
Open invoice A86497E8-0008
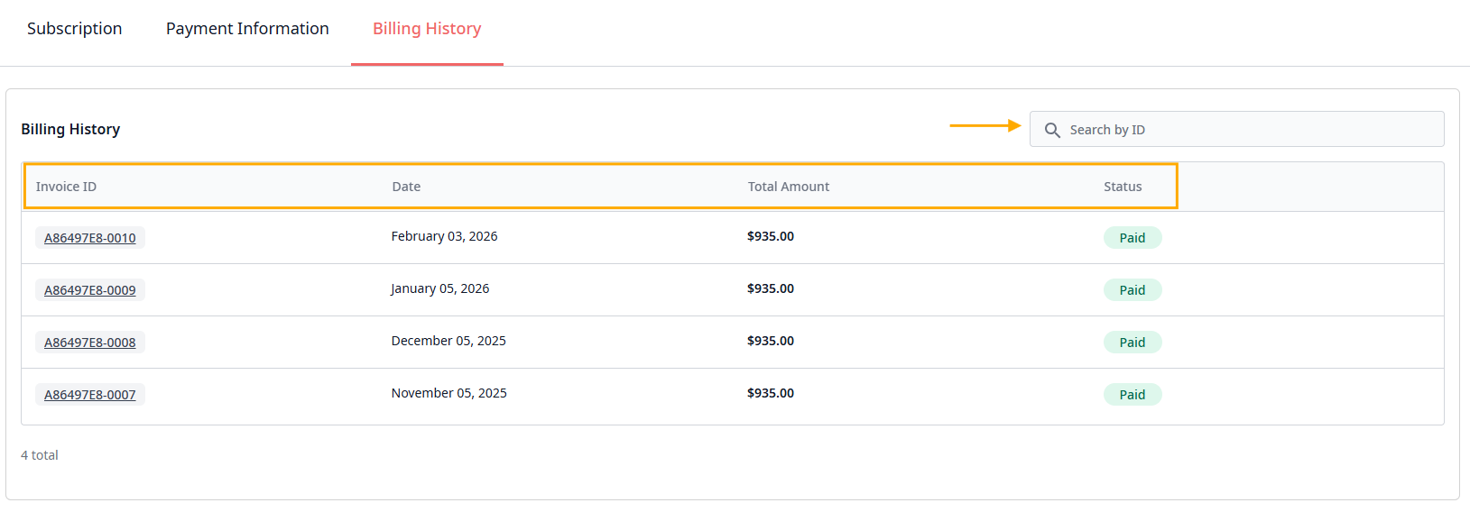click(90, 343)
